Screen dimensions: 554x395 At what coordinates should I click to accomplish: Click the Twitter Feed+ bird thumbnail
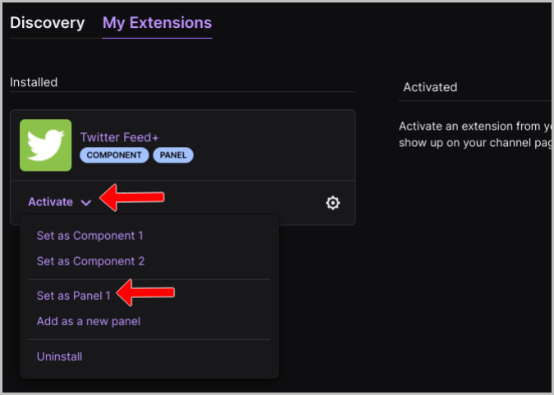click(x=46, y=145)
